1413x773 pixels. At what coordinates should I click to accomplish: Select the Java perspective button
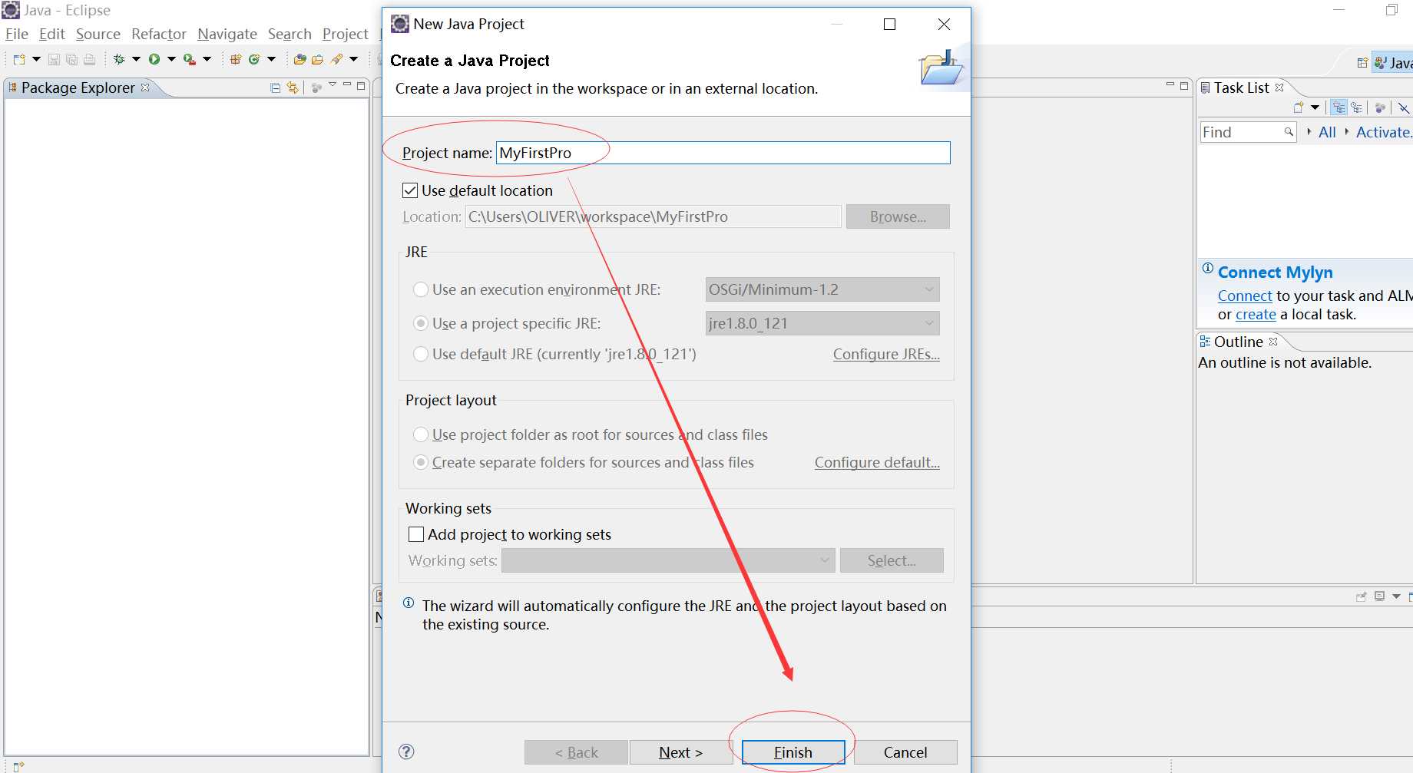pos(1393,63)
